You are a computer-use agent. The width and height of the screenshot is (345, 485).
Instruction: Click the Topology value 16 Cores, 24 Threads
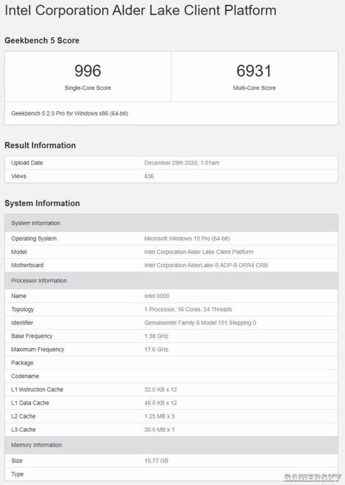(188, 309)
